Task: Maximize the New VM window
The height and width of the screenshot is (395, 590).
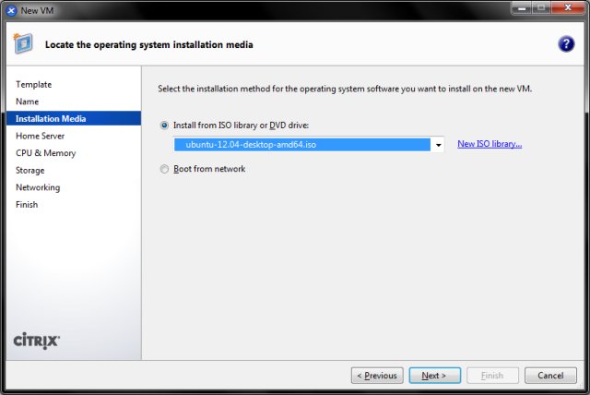Action: pos(541,8)
